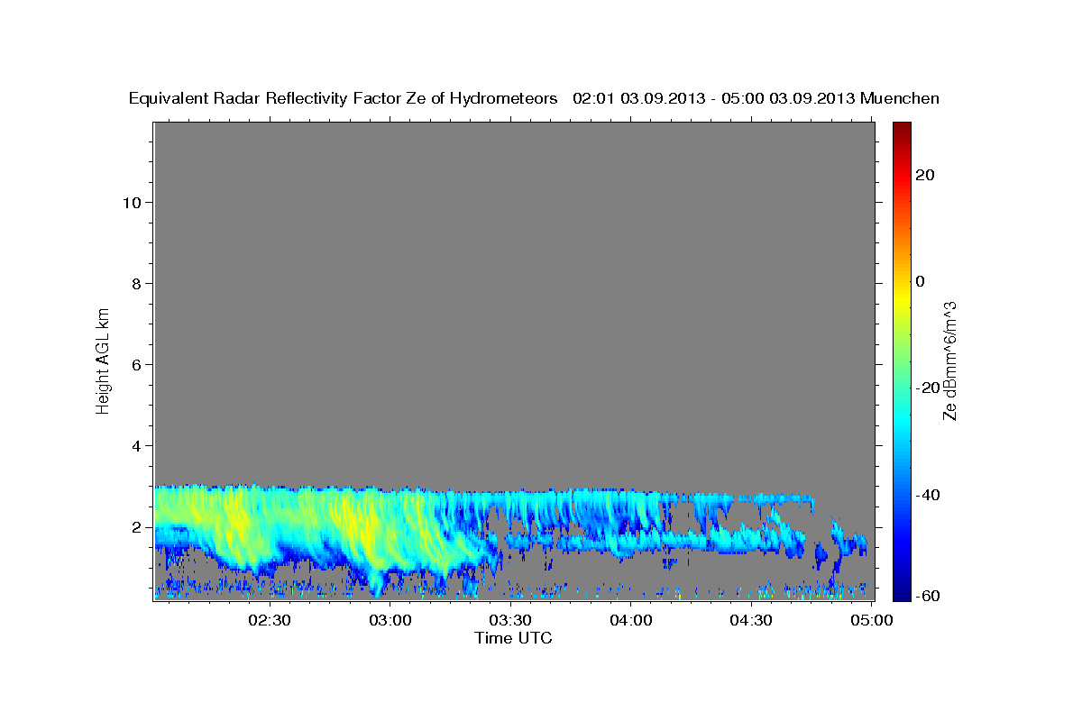Image resolution: width=1082 pixels, height=721 pixels.
Task: Click the 03:00 time tick label
Action: (x=390, y=620)
